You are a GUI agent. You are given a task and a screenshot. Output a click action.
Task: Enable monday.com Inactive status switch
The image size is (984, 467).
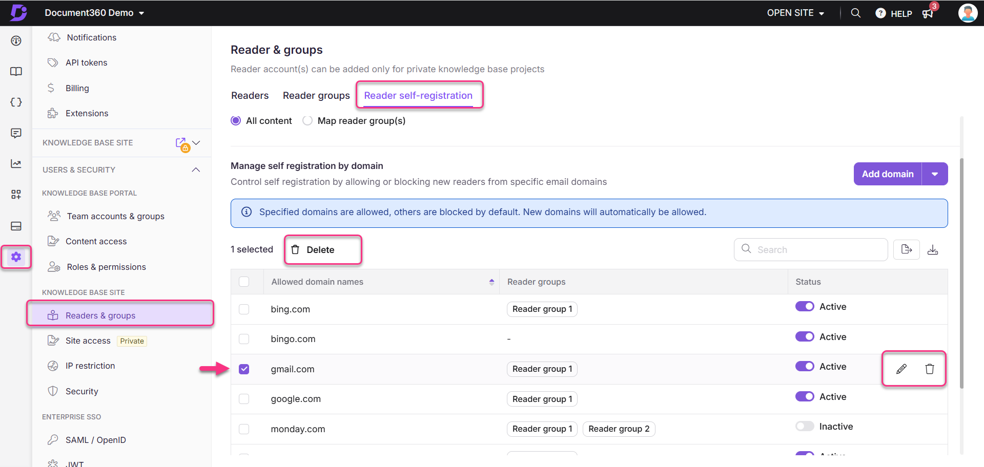(x=805, y=426)
